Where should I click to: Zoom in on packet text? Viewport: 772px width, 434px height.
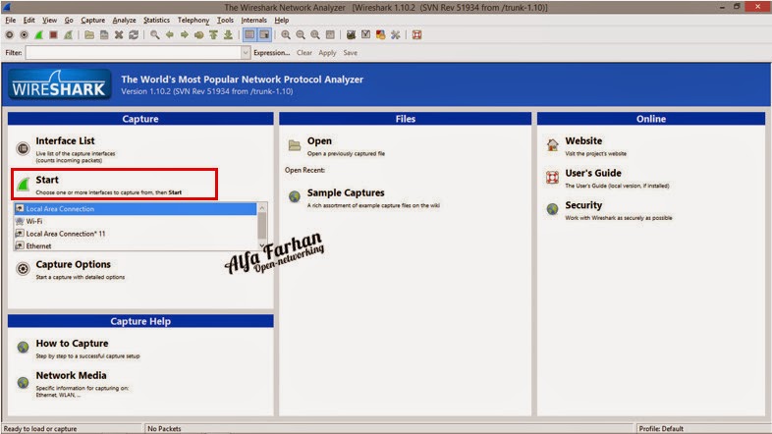286,35
